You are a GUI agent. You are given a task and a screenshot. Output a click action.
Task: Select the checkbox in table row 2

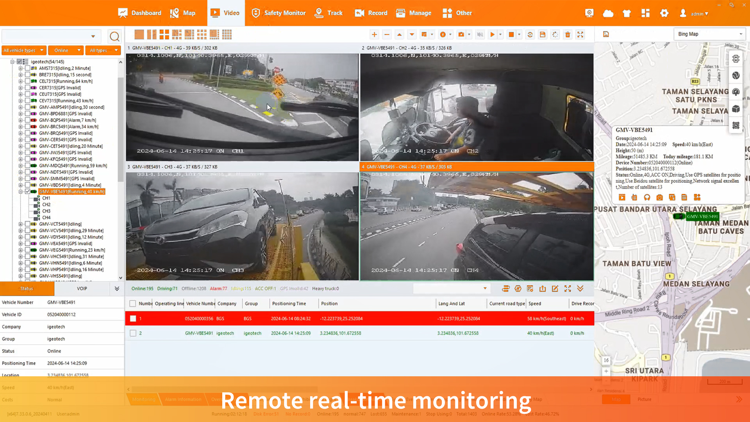133,333
